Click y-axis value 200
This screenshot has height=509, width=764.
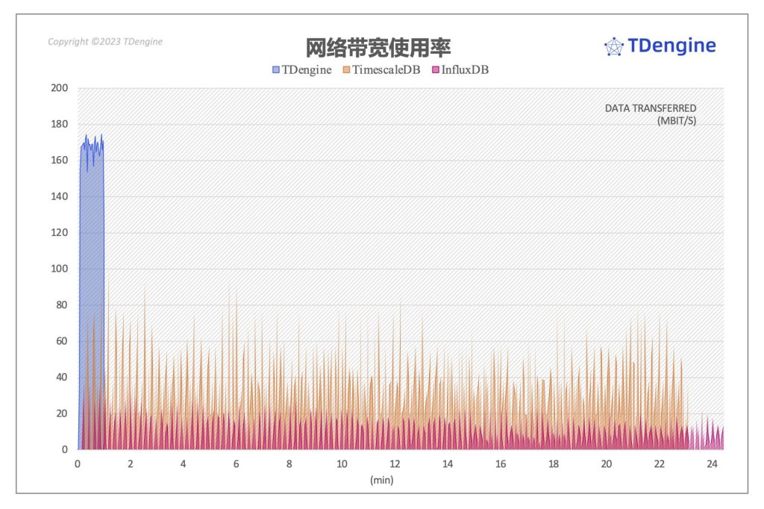tap(60, 88)
